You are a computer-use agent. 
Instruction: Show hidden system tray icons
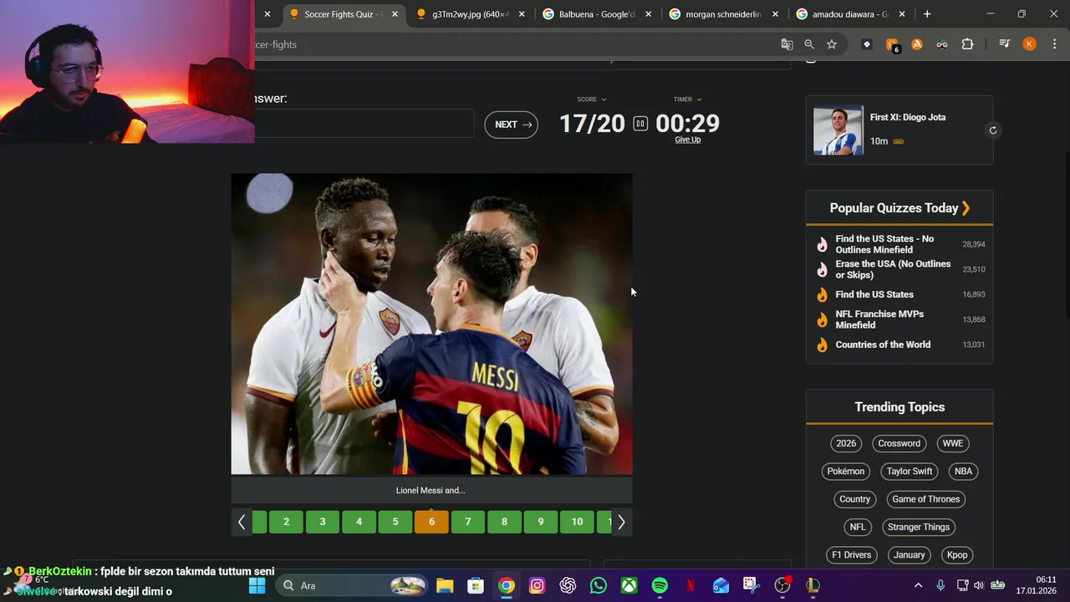pos(918,585)
